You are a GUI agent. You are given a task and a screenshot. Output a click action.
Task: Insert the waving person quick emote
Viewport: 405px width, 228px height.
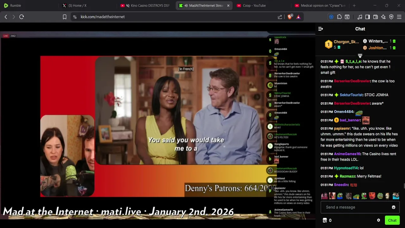(x=324, y=196)
